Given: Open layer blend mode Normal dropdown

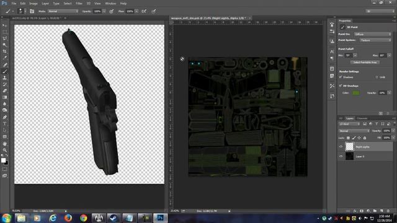Looking at the screenshot, I should pyautogui.click(x=354, y=131).
